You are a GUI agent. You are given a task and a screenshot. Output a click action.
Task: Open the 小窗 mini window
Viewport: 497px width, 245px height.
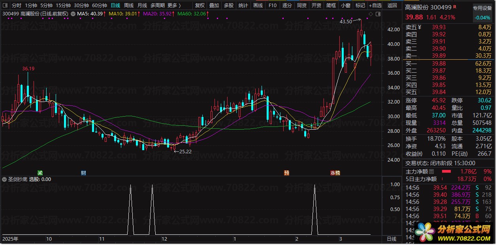pyautogui.click(x=346, y=6)
